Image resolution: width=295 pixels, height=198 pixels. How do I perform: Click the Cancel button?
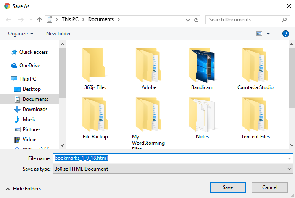tap(270, 187)
